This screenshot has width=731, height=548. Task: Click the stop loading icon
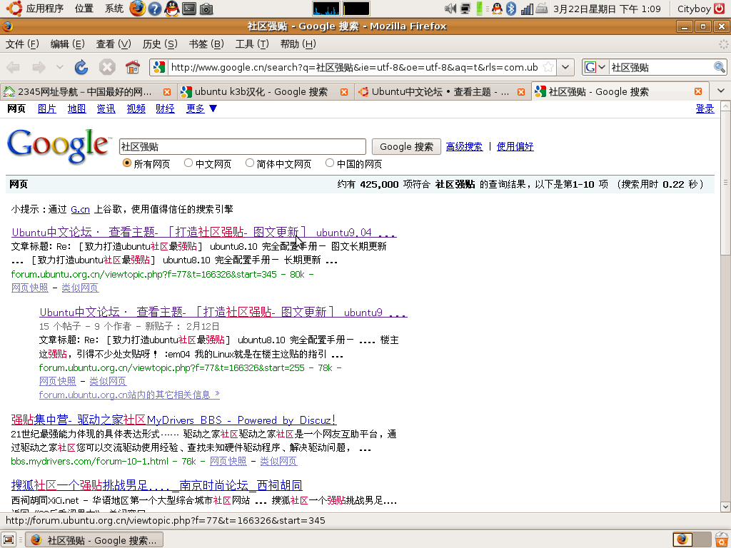tap(107, 68)
